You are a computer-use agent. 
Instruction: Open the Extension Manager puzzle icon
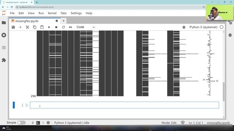(x=4, y=60)
